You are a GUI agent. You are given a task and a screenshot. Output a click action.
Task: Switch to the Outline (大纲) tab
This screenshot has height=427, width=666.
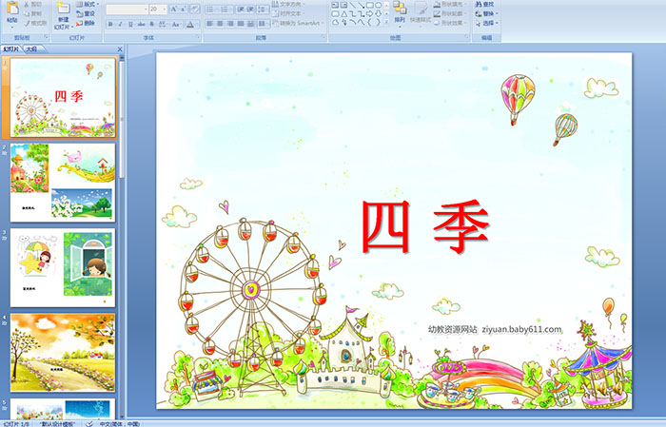(x=32, y=49)
